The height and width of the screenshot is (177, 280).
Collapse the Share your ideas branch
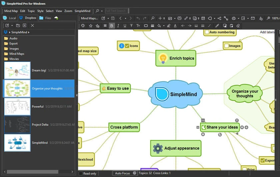(198, 127)
